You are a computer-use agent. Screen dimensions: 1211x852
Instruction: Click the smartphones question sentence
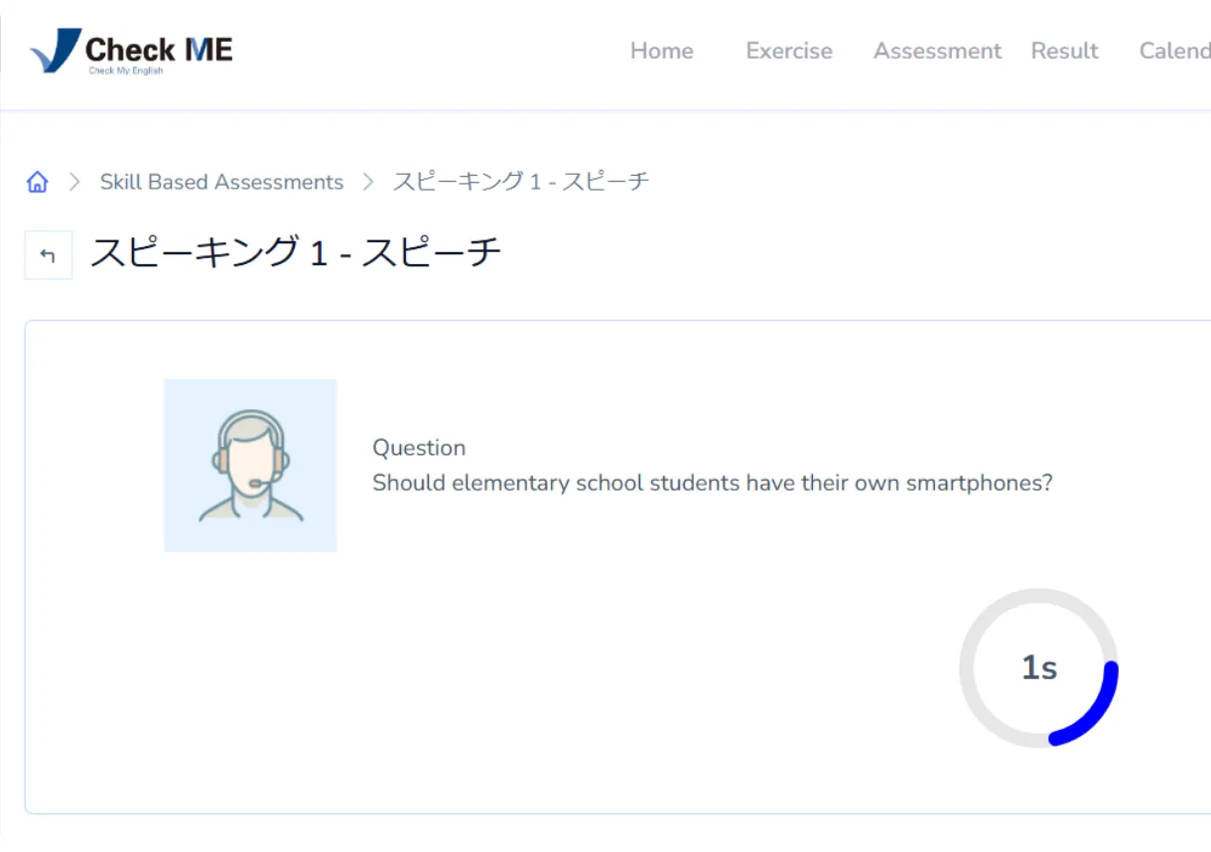(712, 484)
